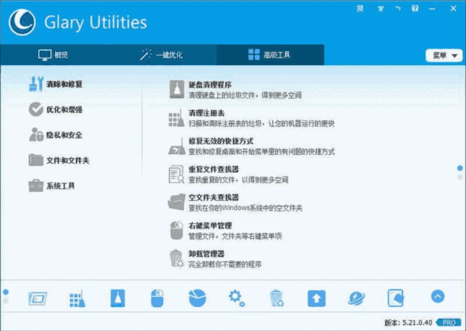Image resolution: width=466 pixels, height=331 pixels.
Task: Click the browser planet icon in the bottom toolbar
Action: tap(356, 298)
